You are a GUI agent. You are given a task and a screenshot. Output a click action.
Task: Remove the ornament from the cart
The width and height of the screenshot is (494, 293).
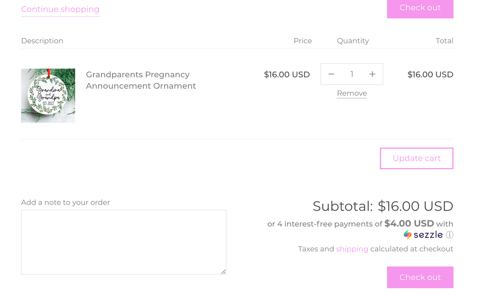352,93
